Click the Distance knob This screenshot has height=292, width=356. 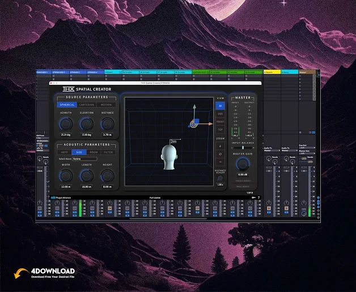pyautogui.click(x=107, y=124)
